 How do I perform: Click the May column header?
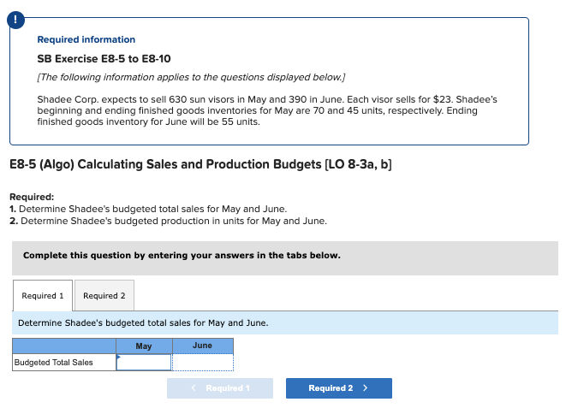[144, 346]
